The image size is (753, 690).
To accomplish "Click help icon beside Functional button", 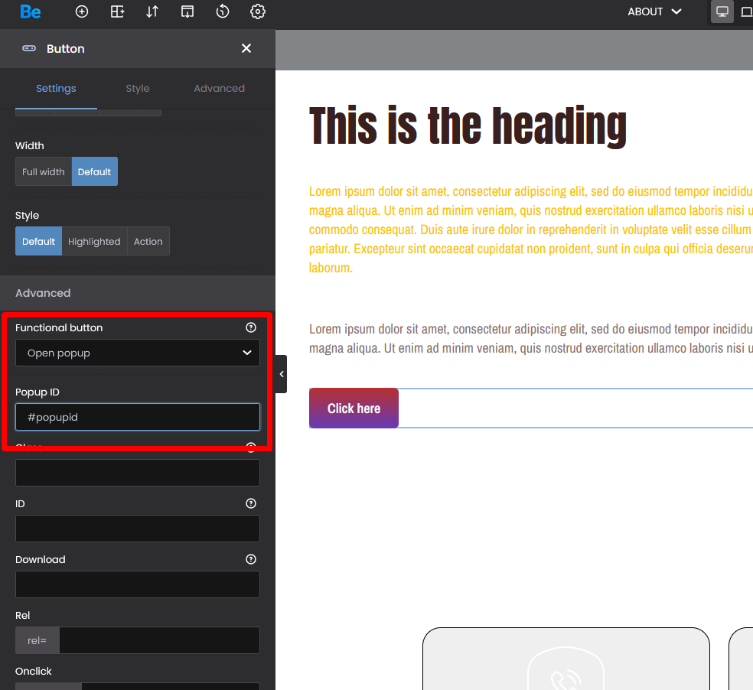I will [x=251, y=327].
